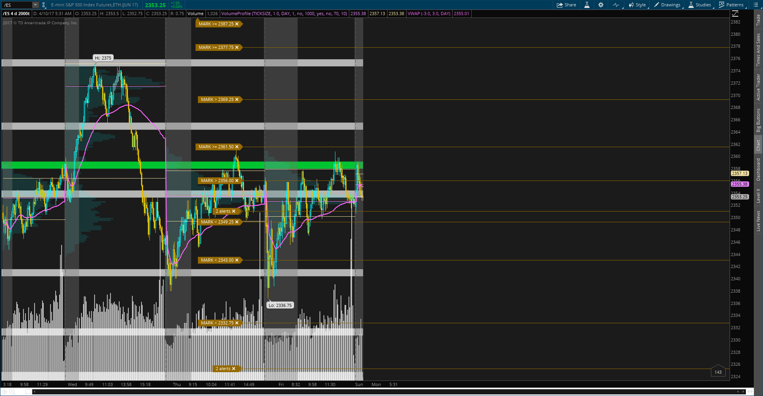Click the last price 2353.25 in header

click(155, 5)
